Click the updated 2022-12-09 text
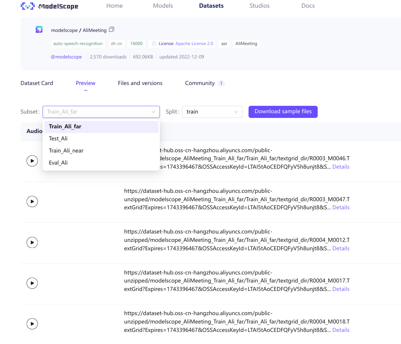401x344 pixels. click(182, 57)
